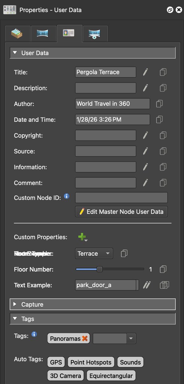
Task: Click the 3D Camera auto tag
Action: tap(66, 376)
